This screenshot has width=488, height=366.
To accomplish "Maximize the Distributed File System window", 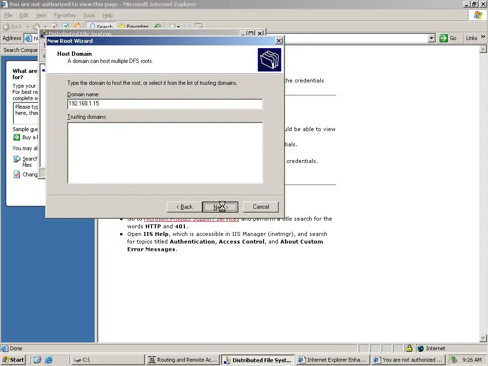I will point(251,33).
